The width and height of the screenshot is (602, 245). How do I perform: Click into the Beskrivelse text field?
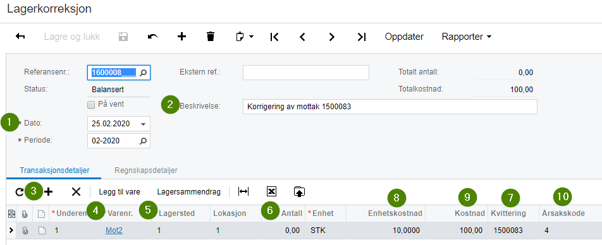(390, 107)
